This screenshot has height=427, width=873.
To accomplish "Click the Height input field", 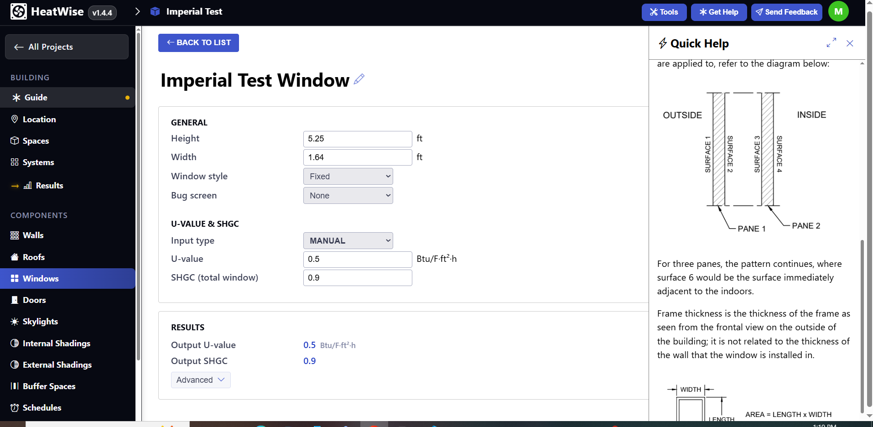I will [x=357, y=139].
